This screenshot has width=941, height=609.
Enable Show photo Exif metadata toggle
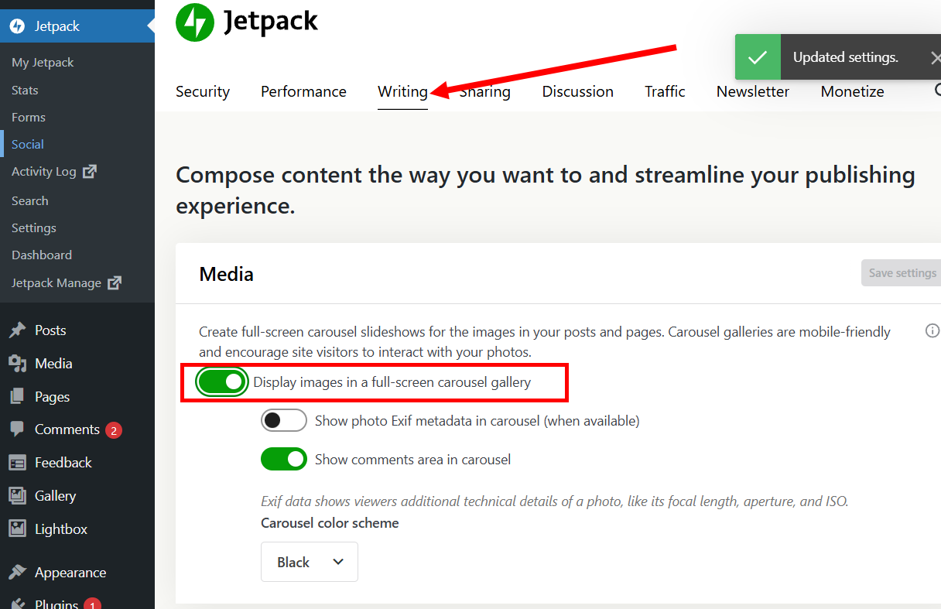click(284, 421)
